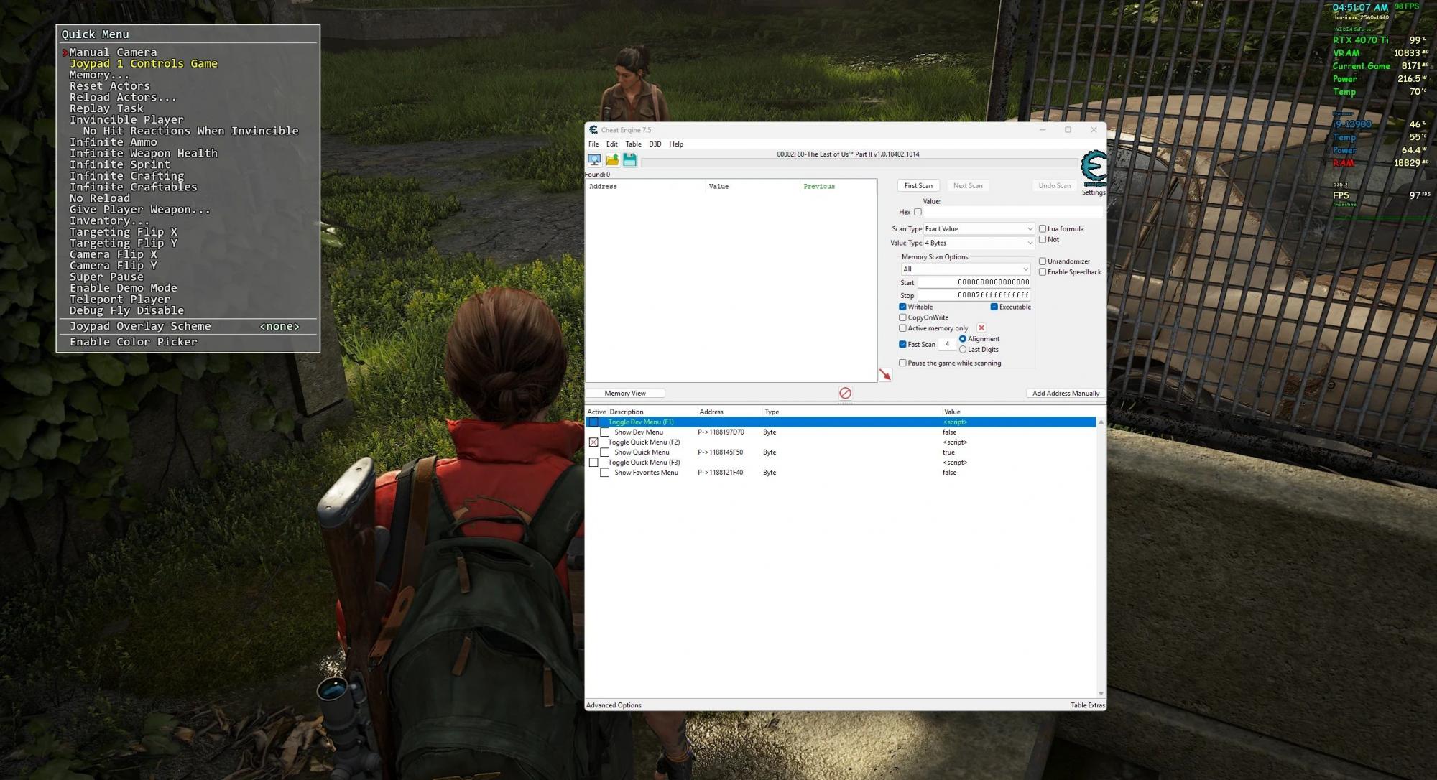Click the Cheat Engine title bar icon
Viewport: 1437px width, 780px height.
point(593,130)
